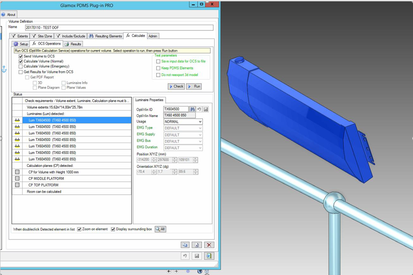Click the Check button
413x275 pixels.
(176, 86)
